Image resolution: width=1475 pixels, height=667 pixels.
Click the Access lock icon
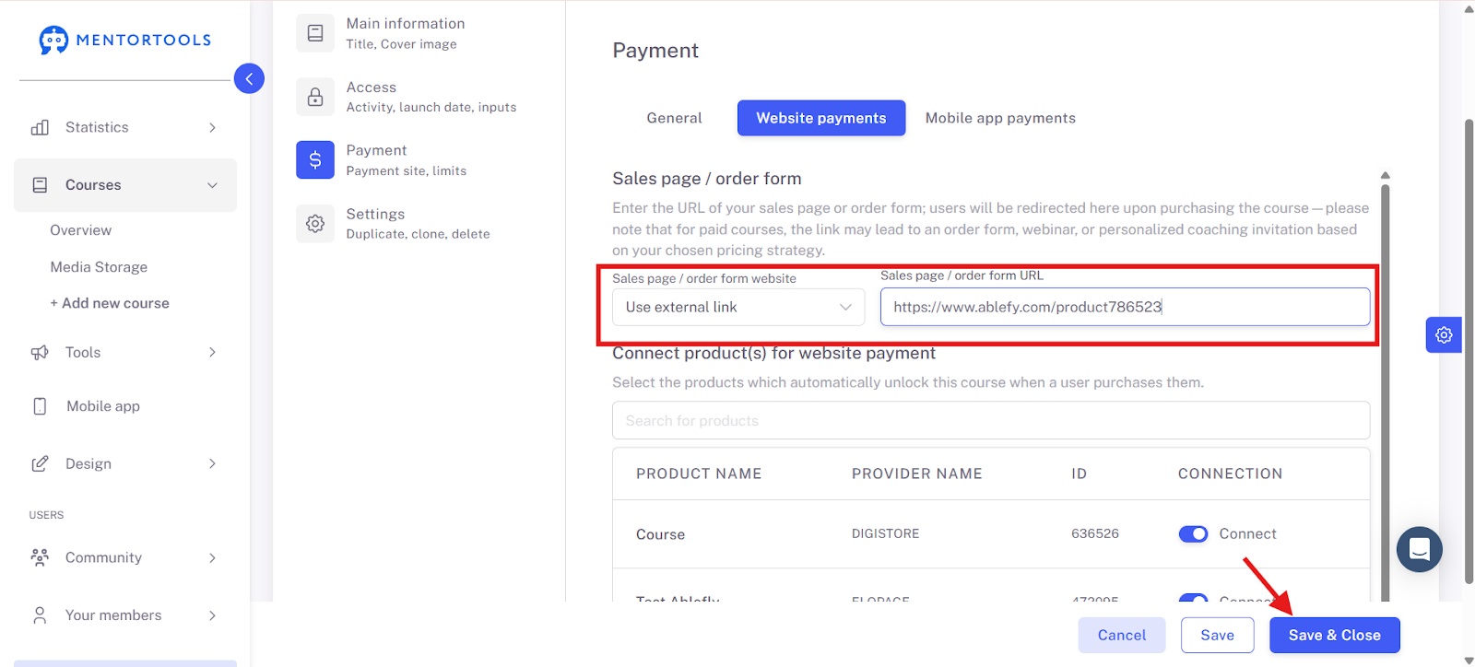(315, 97)
